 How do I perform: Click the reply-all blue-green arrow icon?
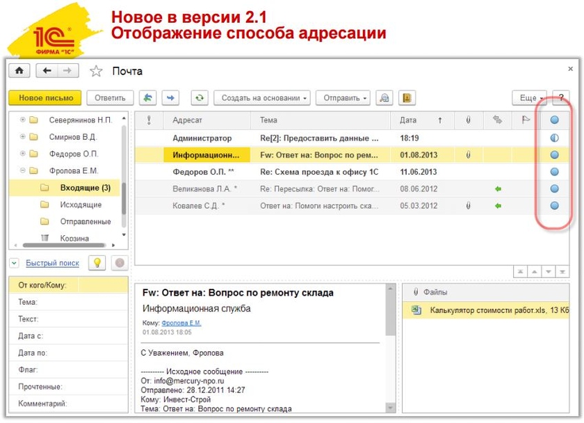(x=148, y=98)
